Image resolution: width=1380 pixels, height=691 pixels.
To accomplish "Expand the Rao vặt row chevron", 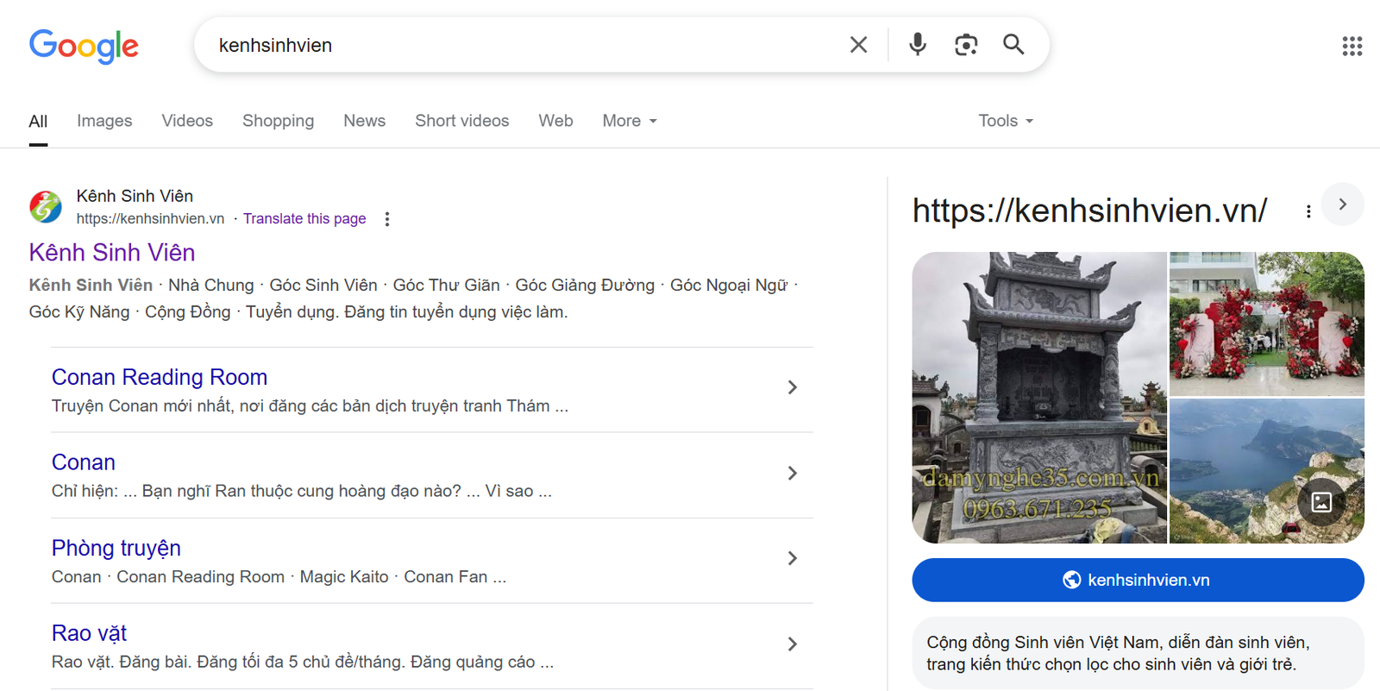I will tap(792, 644).
